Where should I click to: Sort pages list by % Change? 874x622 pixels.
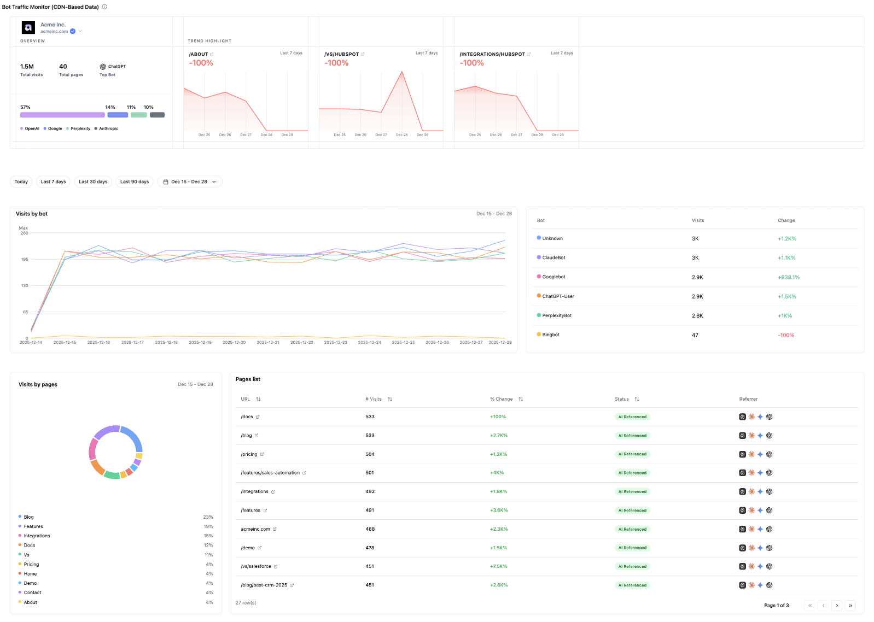tap(521, 399)
